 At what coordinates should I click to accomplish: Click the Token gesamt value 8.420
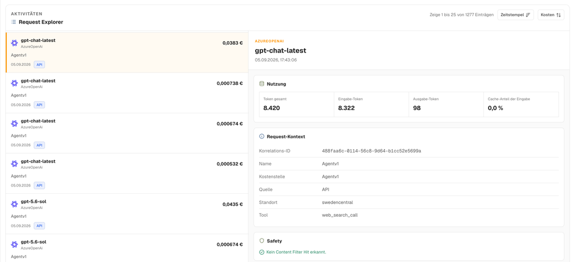pos(271,108)
